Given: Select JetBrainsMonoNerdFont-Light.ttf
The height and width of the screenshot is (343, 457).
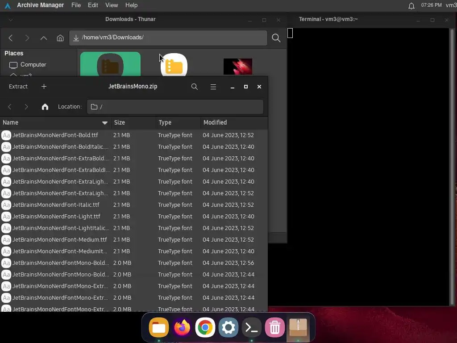Looking at the screenshot, I should pyautogui.click(x=134, y=217).
